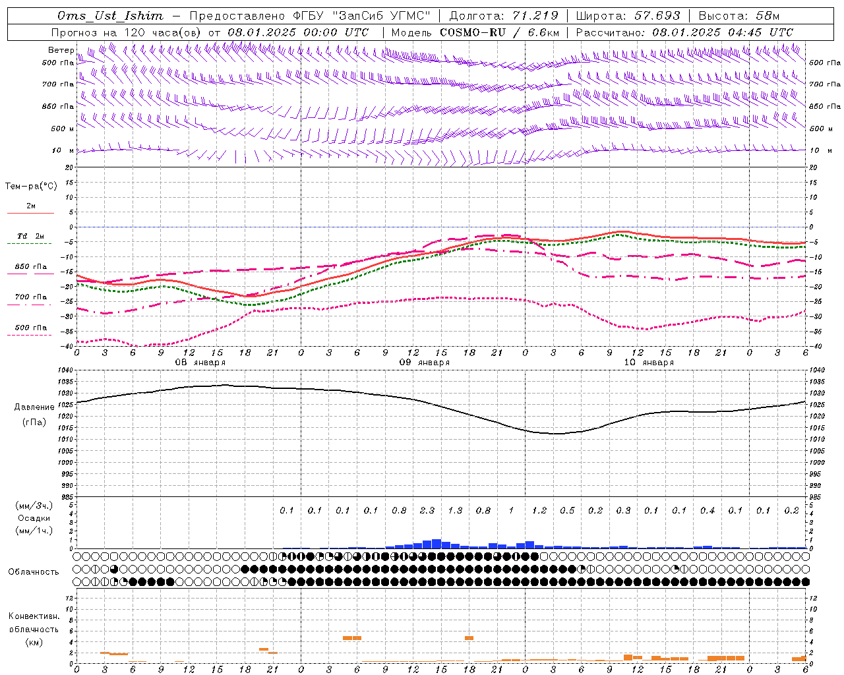This screenshot has width=844, height=675.
Task: Click the Конвективн. облачность label
Action: (x=34, y=623)
